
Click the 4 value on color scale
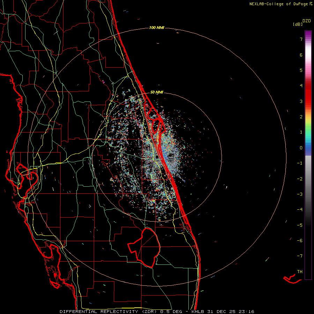[301, 86]
